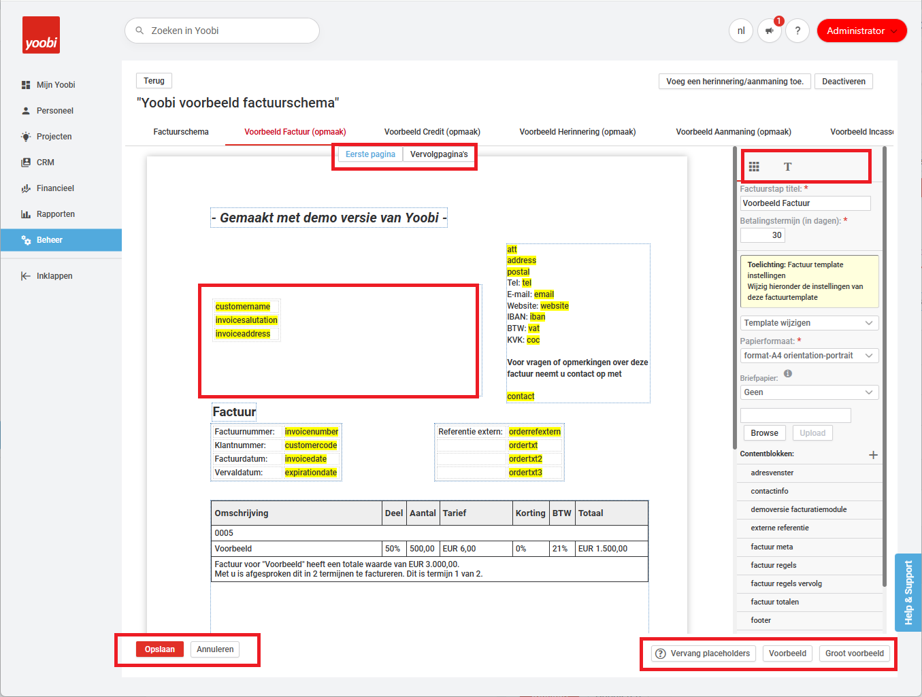The height and width of the screenshot is (697, 922).
Task: Open CRM via its contact card icon
Action: (26, 163)
